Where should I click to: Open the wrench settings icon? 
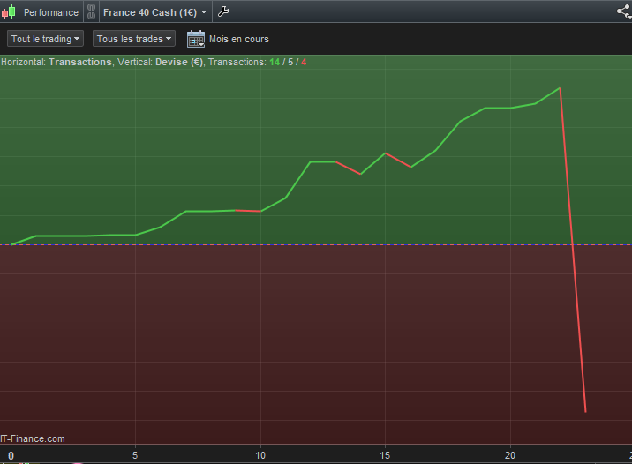(223, 11)
